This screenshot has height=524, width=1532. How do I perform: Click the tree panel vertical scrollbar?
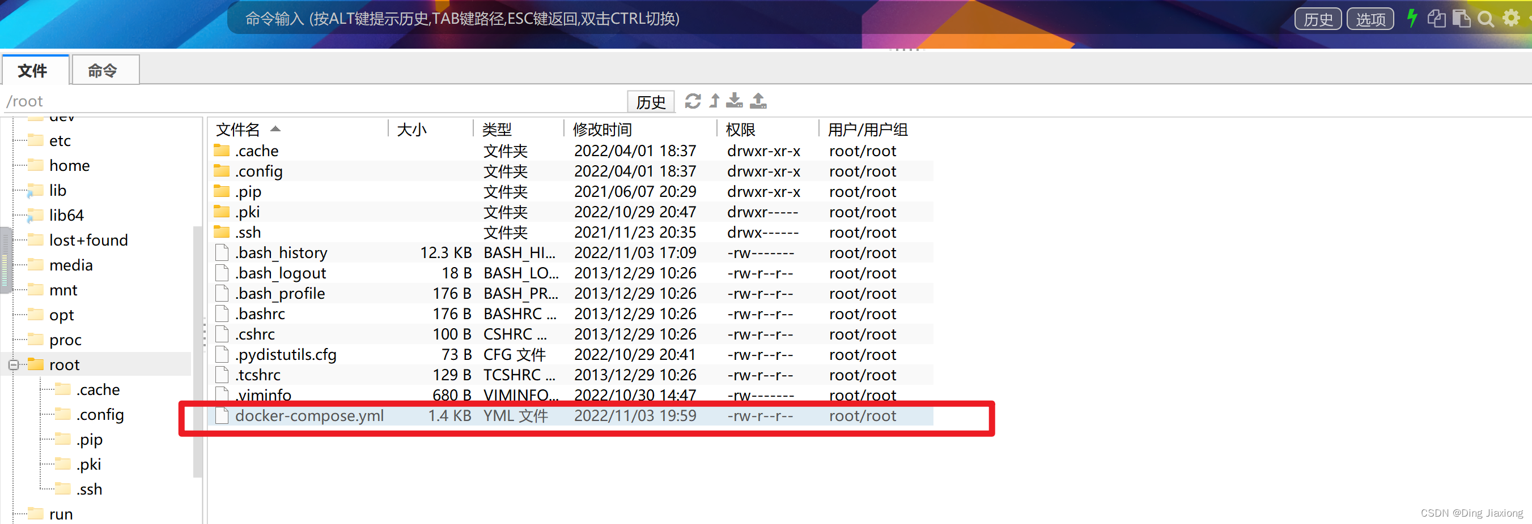(197, 352)
